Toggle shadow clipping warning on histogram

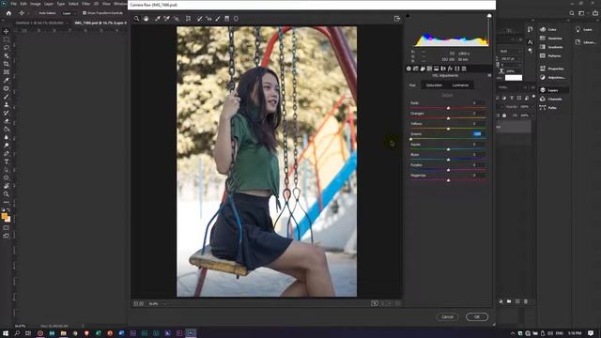408,16
